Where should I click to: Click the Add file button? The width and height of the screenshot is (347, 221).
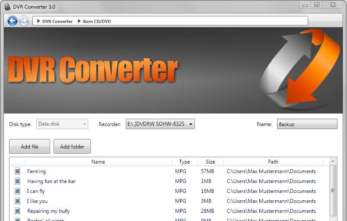(30, 146)
